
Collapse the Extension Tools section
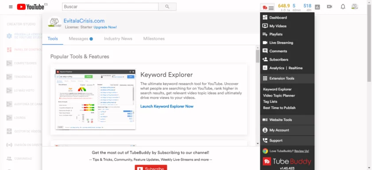pos(287,78)
